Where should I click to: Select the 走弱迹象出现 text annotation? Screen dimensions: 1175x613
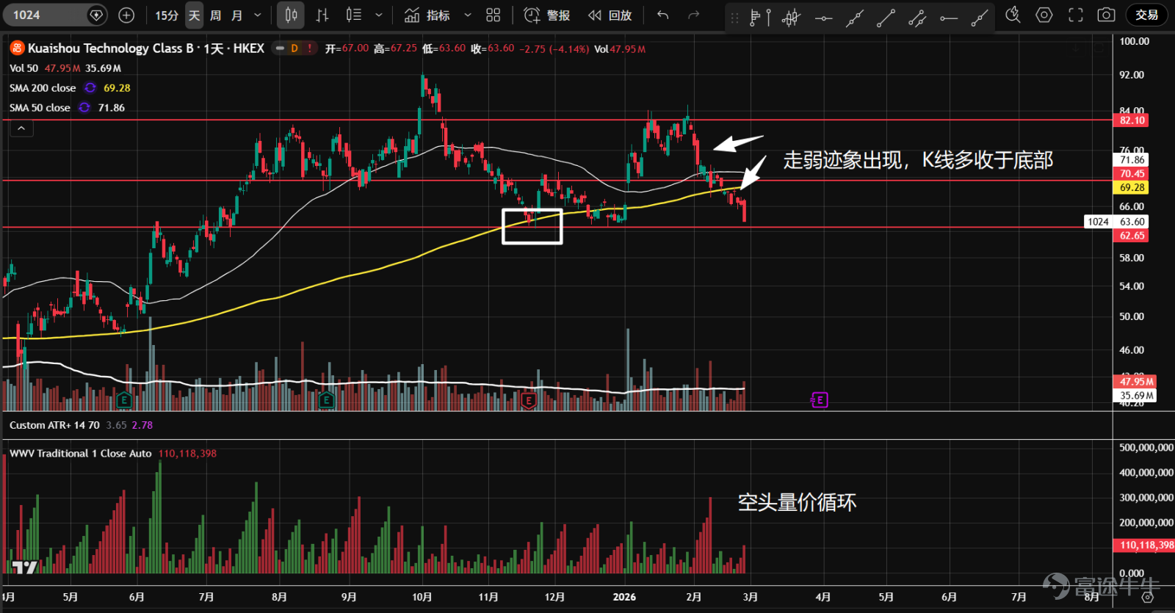pyautogui.click(x=918, y=160)
